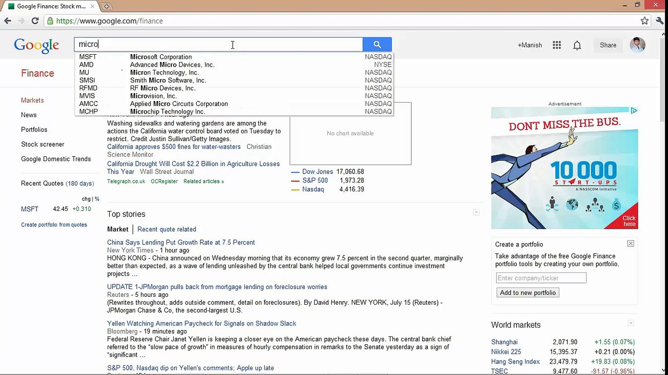Choose the Micron Technology suggestion
The image size is (668, 375).
(x=233, y=72)
